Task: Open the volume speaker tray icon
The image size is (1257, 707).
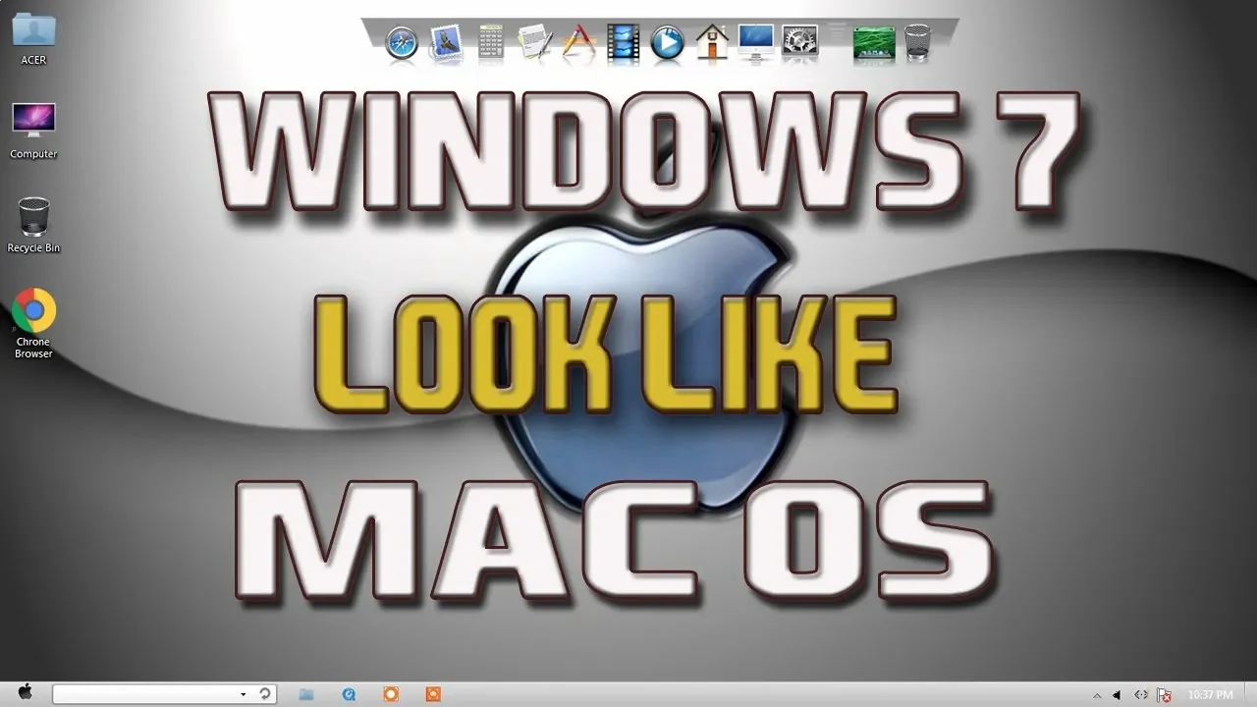Action: click(1117, 695)
